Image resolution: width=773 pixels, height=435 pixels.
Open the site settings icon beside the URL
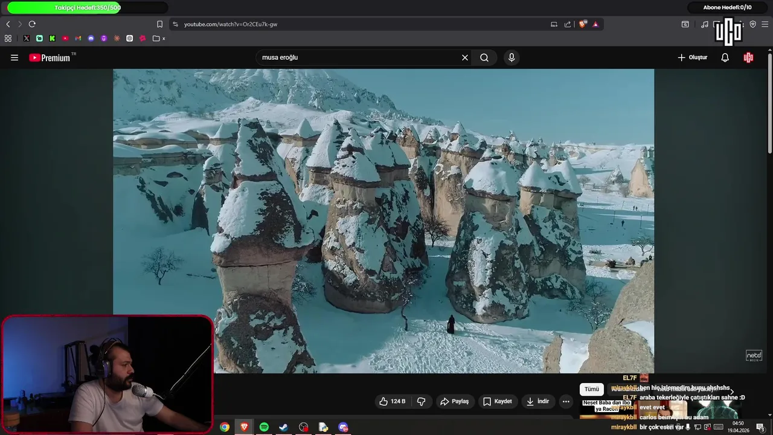pos(175,24)
